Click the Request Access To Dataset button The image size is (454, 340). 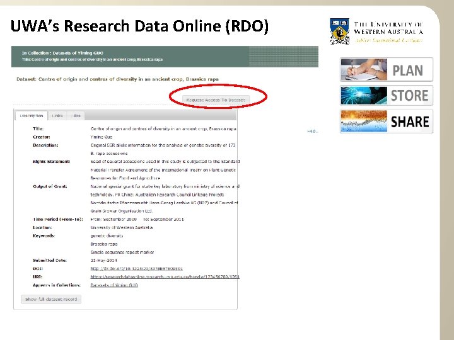(216, 99)
